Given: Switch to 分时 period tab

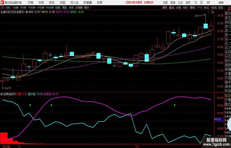Looking at the screenshot, I should 8,8.
